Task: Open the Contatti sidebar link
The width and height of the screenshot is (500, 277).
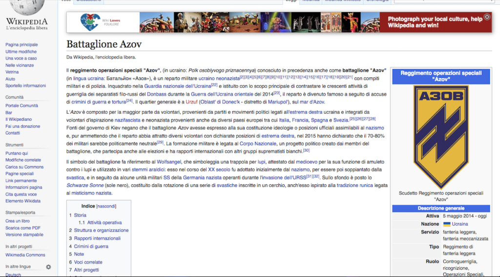Action: click(12, 133)
